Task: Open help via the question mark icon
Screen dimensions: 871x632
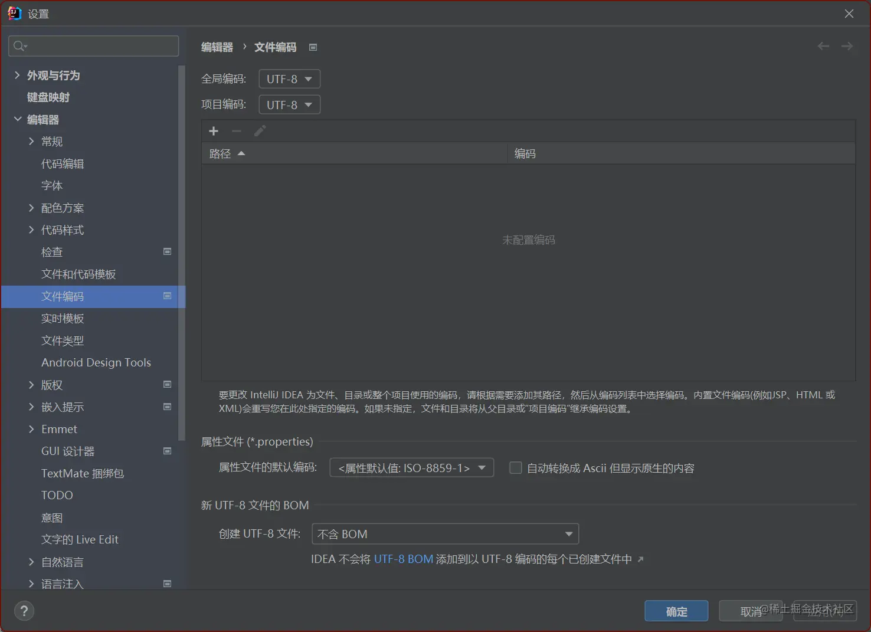Action: point(24,611)
